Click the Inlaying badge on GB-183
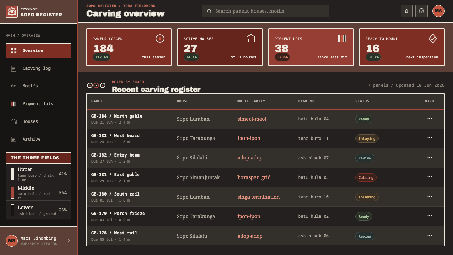Image resolution: width=453 pixels, height=255 pixels. tap(367, 138)
